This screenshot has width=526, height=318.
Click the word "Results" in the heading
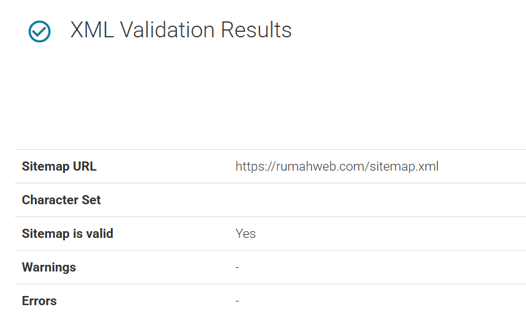[257, 30]
